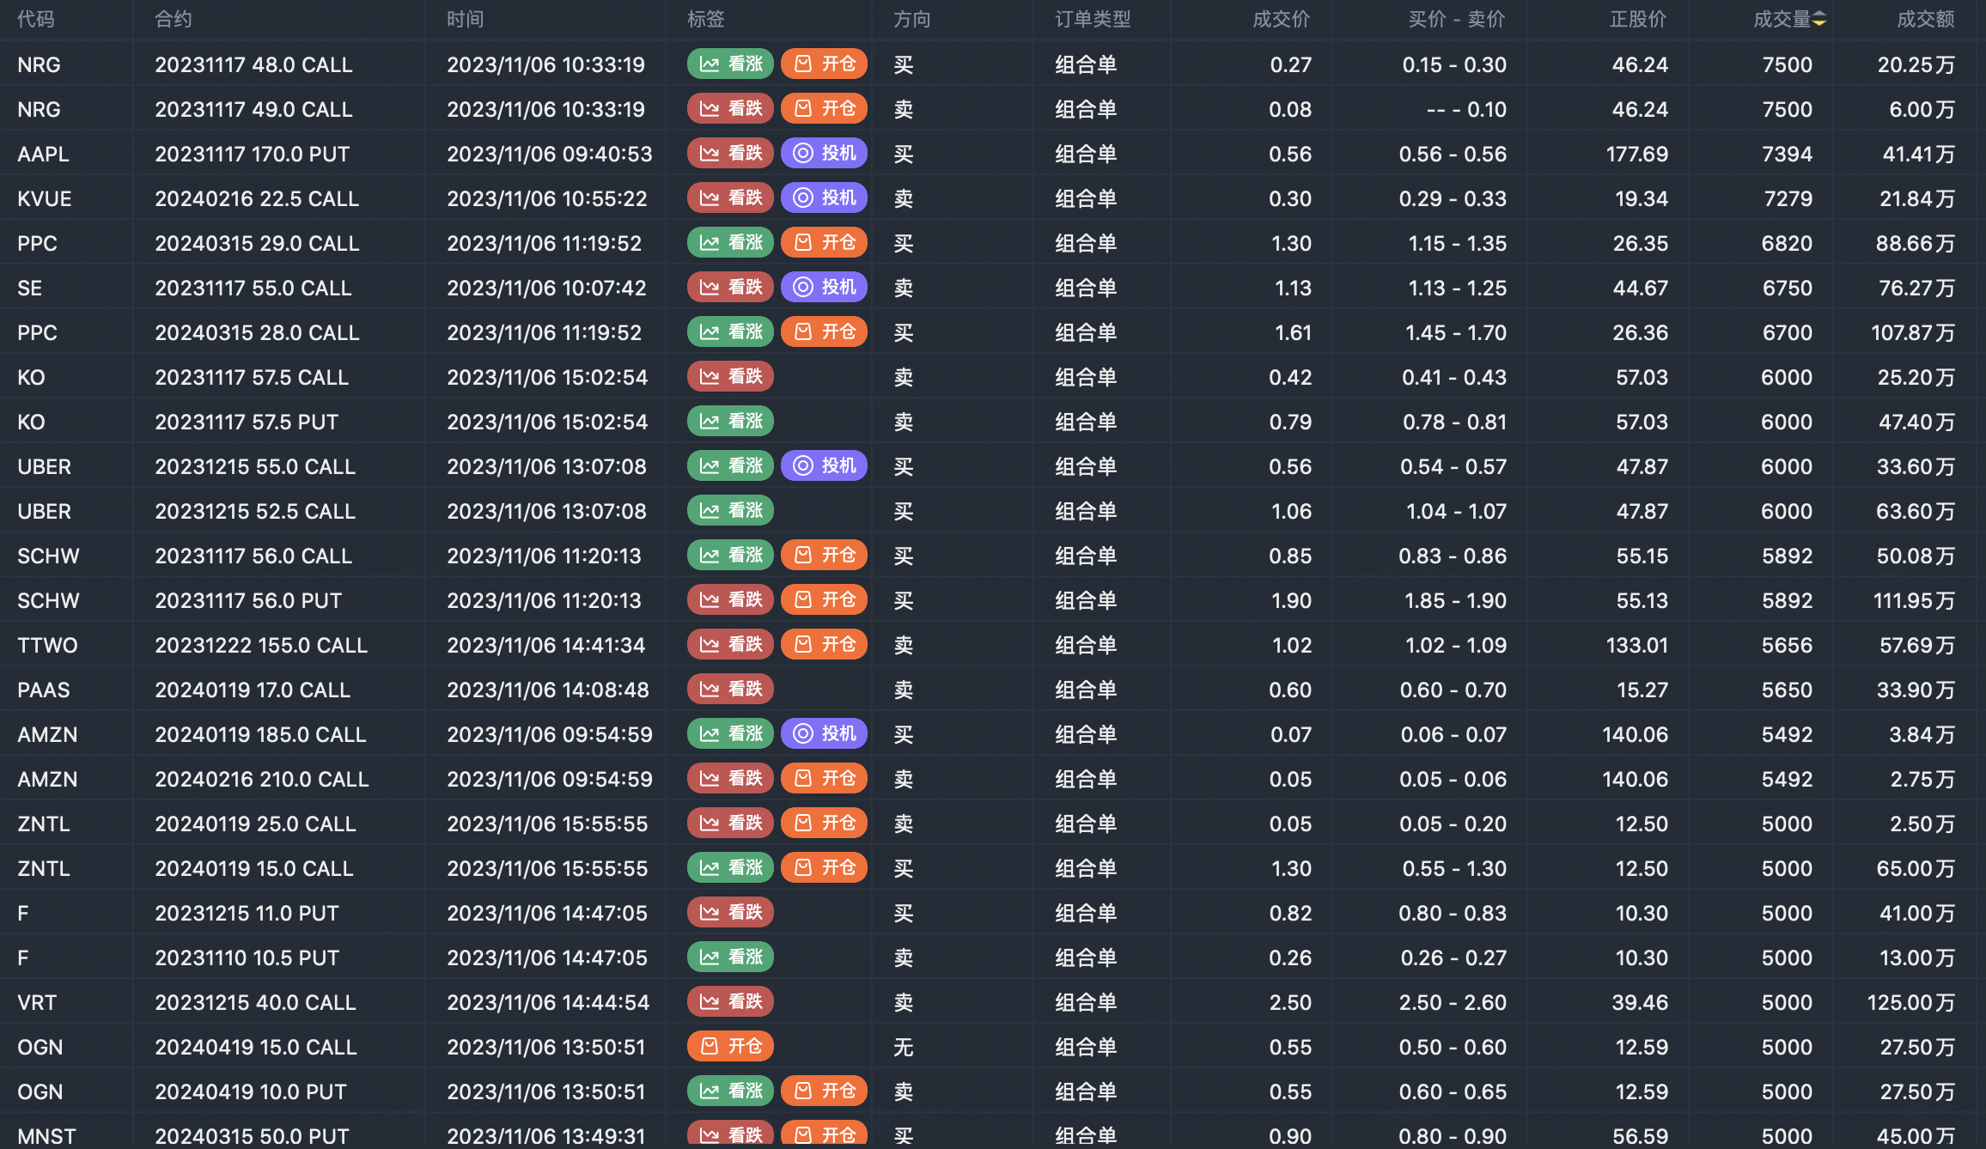This screenshot has height=1149, width=1986.
Task: Click the 看跌 tag on SCHW 56.0 PUT row
Action: [x=731, y=600]
